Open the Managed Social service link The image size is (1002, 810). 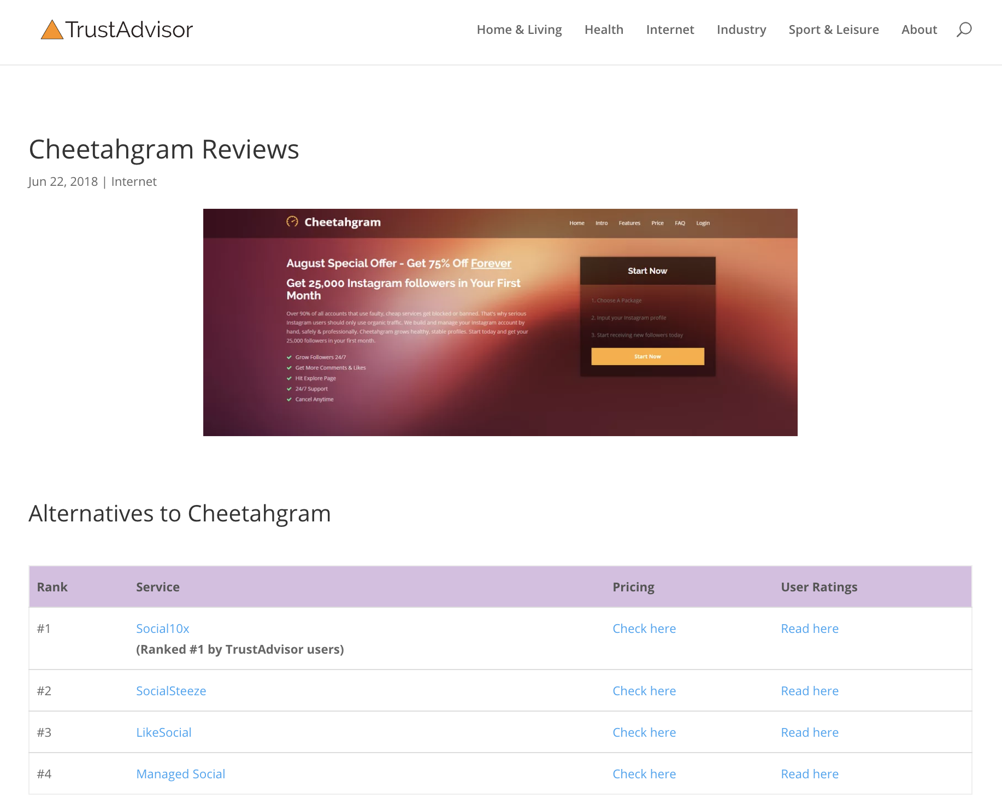pyautogui.click(x=181, y=774)
